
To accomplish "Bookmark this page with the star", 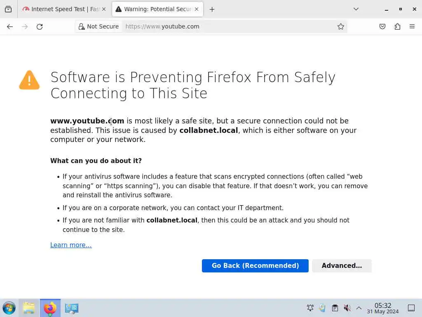I will click(x=341, y=26).
